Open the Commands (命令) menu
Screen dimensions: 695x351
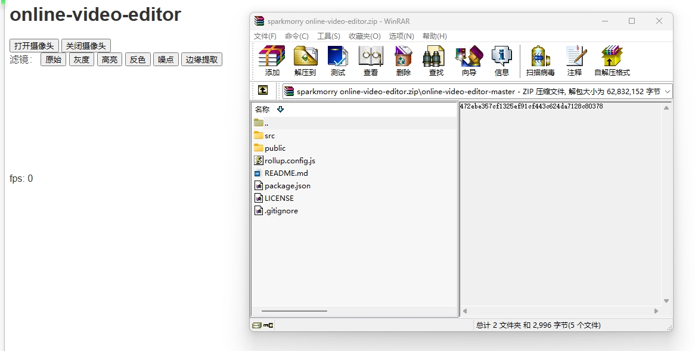click(296, 36)
